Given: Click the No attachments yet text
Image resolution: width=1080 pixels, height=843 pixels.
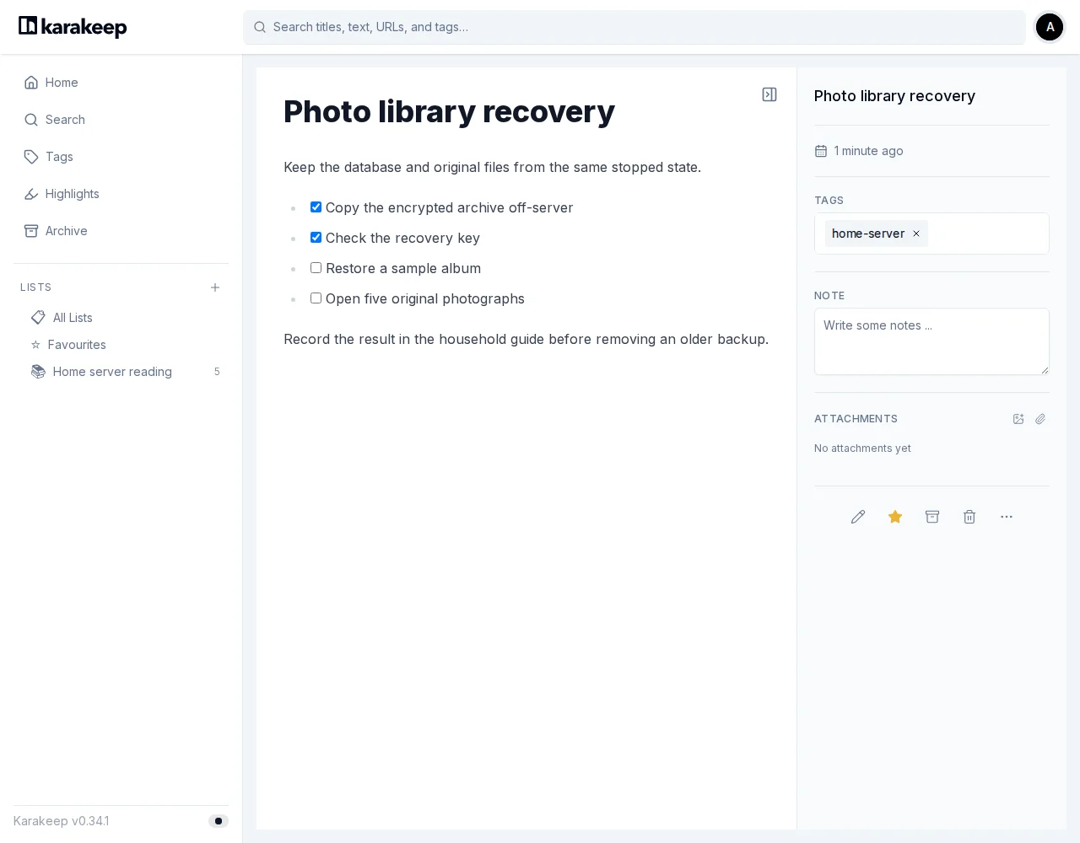Looking at the screenshot, I should point(862,448).
